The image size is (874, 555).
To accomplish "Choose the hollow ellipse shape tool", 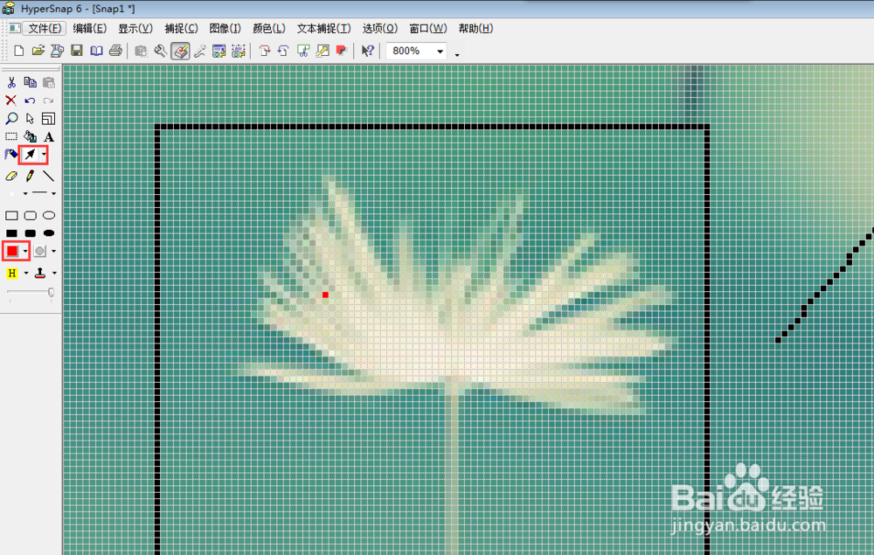I will point(49,216).
